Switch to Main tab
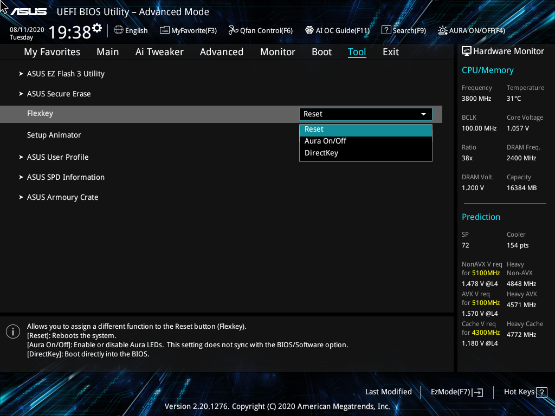The width and height of the screenshot is (555, 416). pos(108,52)
